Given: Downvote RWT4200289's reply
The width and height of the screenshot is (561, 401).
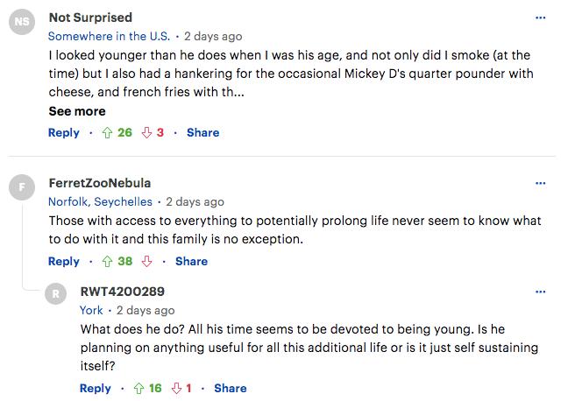Looking at the screenshot, I should (179, 389).
